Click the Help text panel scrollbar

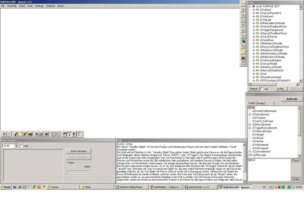tap(244, 162)
